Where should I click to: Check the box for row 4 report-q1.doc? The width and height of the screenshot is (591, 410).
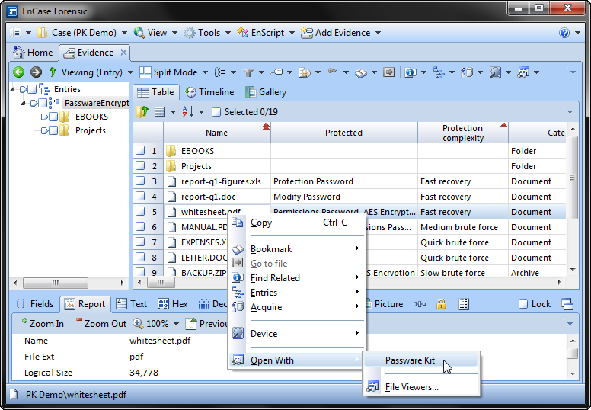tap(140, 196)
